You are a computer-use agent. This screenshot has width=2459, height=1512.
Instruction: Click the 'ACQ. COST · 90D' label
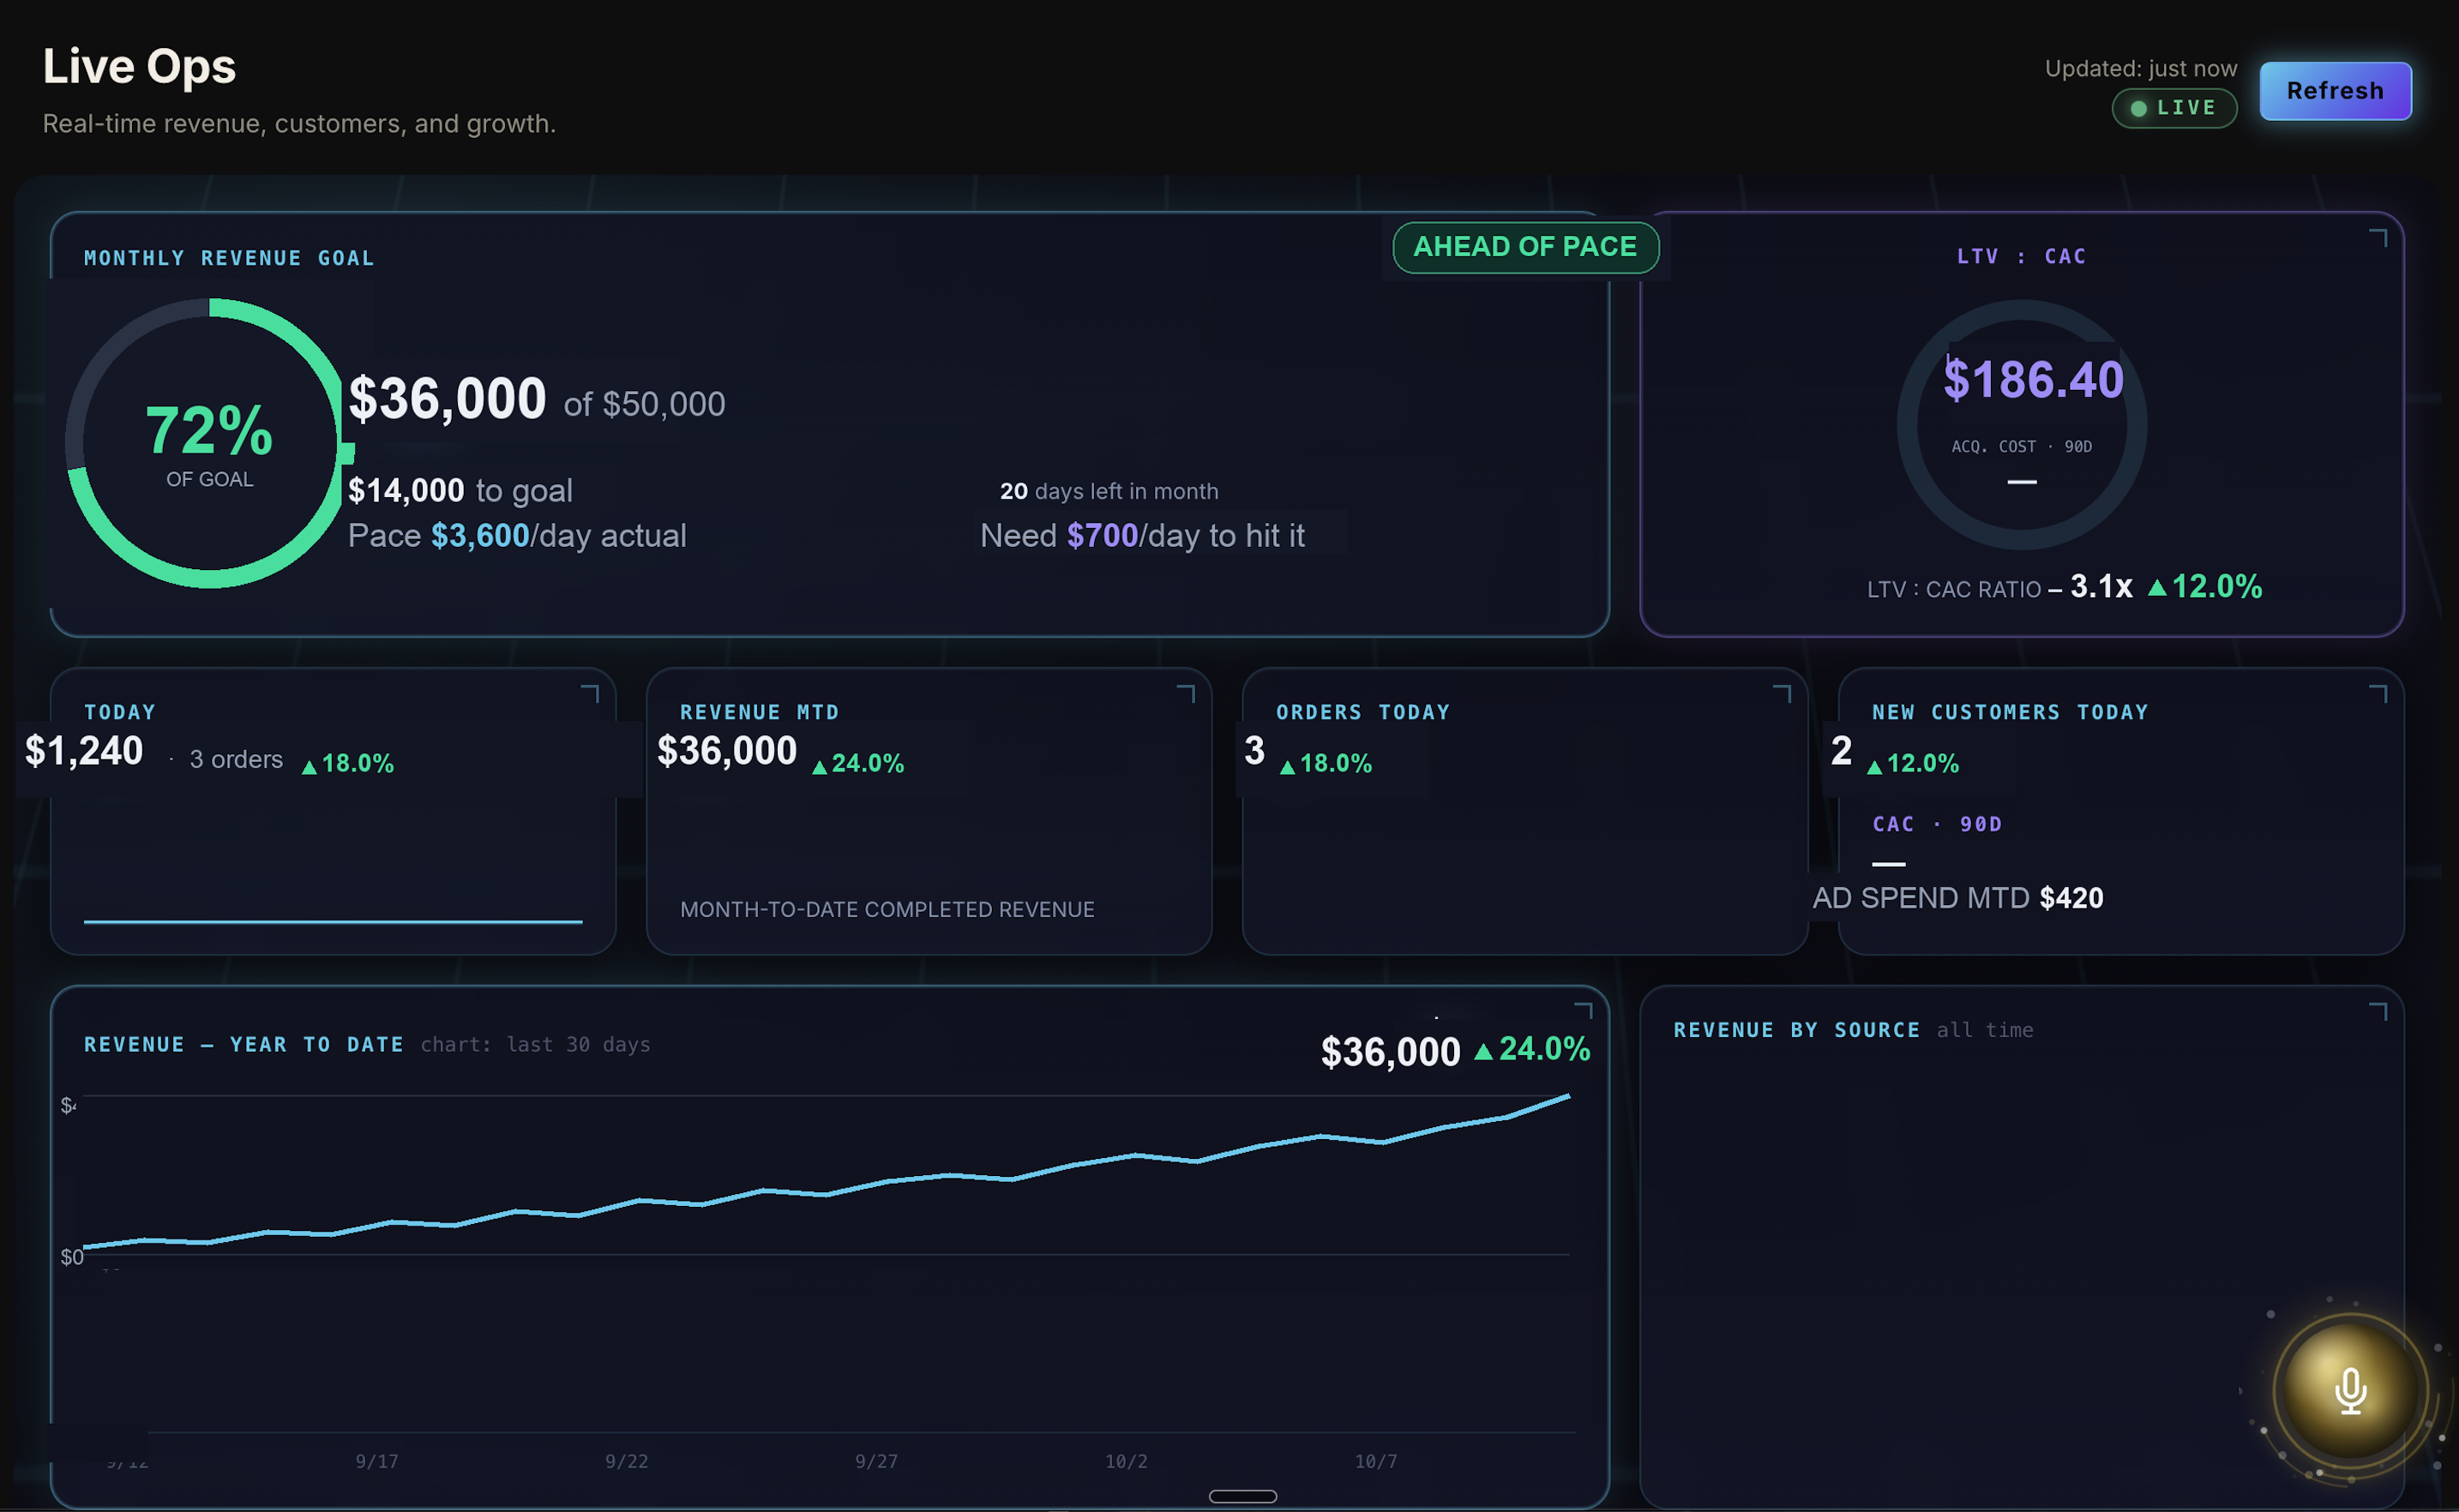pyautogui.click(x=2021, y=447)
